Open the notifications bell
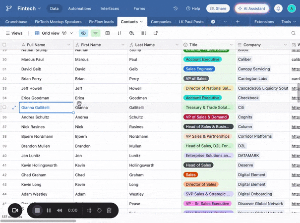 tap(278, 8)
